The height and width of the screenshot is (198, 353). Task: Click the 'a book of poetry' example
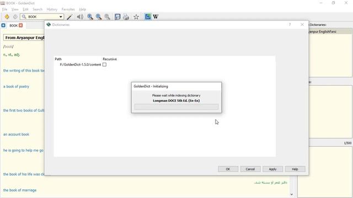(x=16, y=86)
